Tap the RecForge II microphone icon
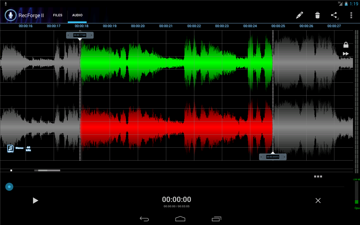The width and height of the screenshot is (360, 225). (x=11, y=15)
